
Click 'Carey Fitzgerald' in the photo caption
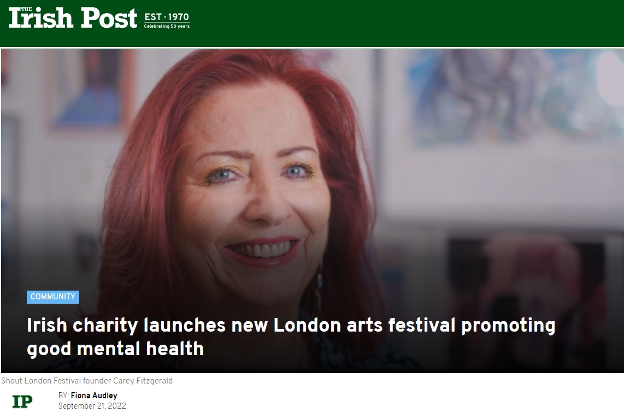(x=143, y=381)
